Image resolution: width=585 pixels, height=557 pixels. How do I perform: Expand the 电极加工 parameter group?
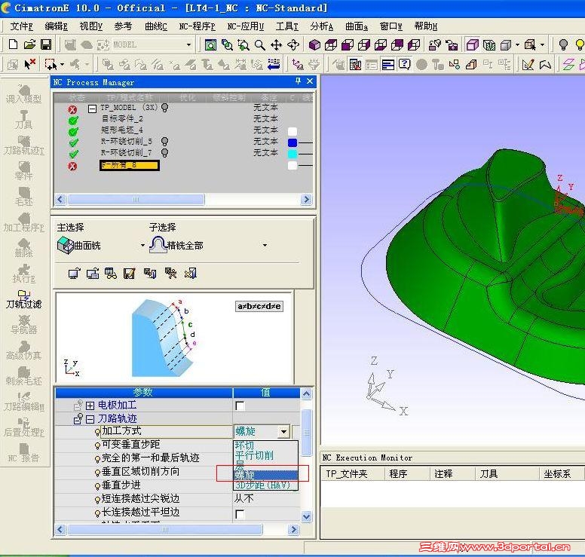point(90,406)
